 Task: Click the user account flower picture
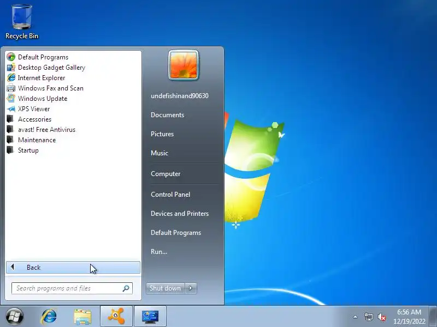click(x=184, y=65)
